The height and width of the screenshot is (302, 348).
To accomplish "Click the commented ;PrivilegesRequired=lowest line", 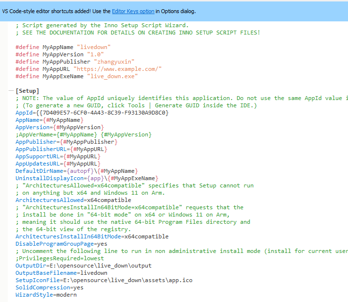I will pos(59,258).
